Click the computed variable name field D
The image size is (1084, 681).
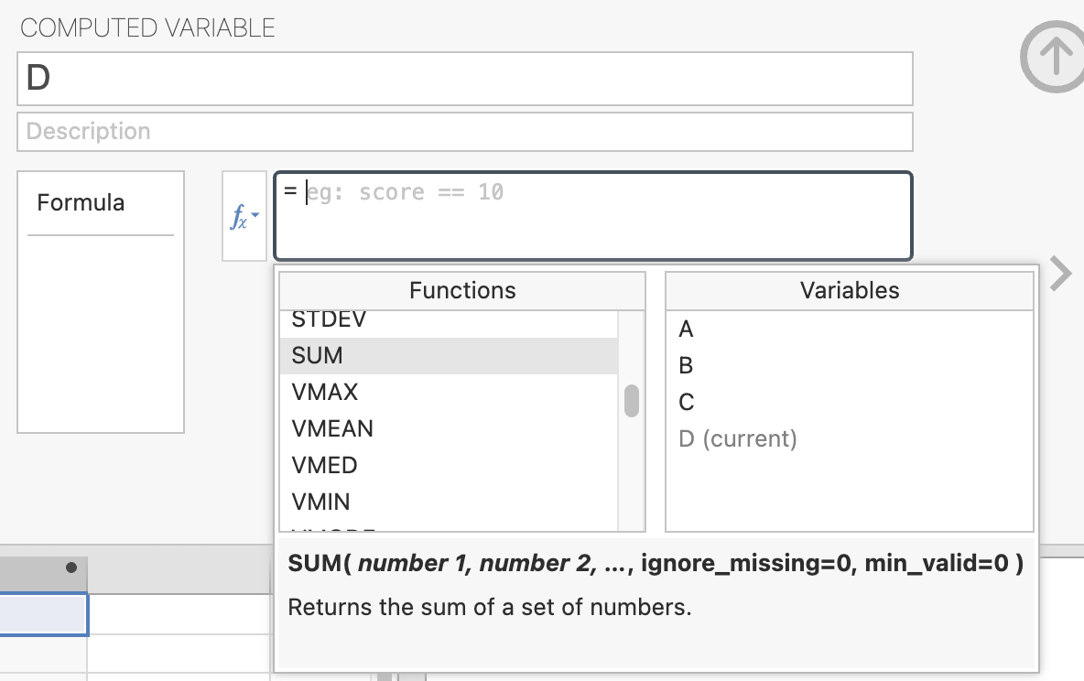464,79
